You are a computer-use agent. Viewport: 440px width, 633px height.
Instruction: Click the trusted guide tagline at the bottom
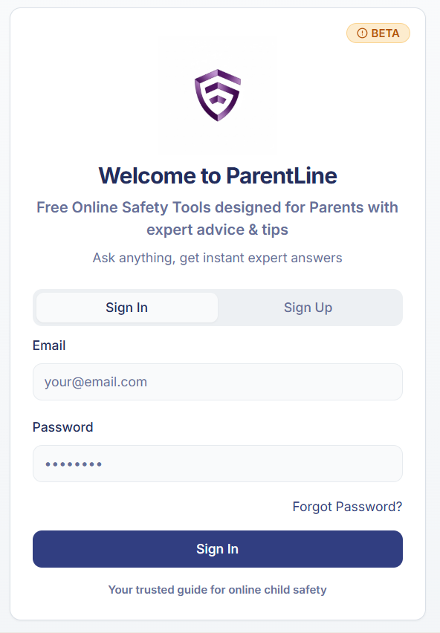point(217,589)
